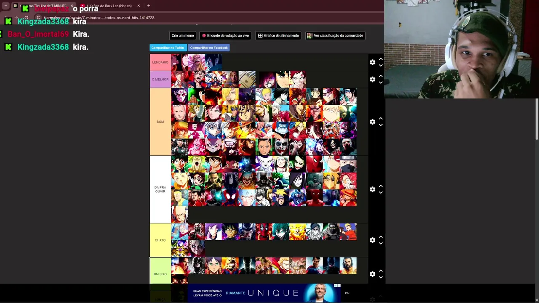Move CHATO tier row down

click(381, 243)
